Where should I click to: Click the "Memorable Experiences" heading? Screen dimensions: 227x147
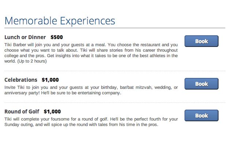tap(60, 21)
